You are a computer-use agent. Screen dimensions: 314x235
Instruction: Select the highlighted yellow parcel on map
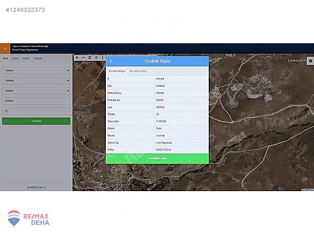point(214,98)
